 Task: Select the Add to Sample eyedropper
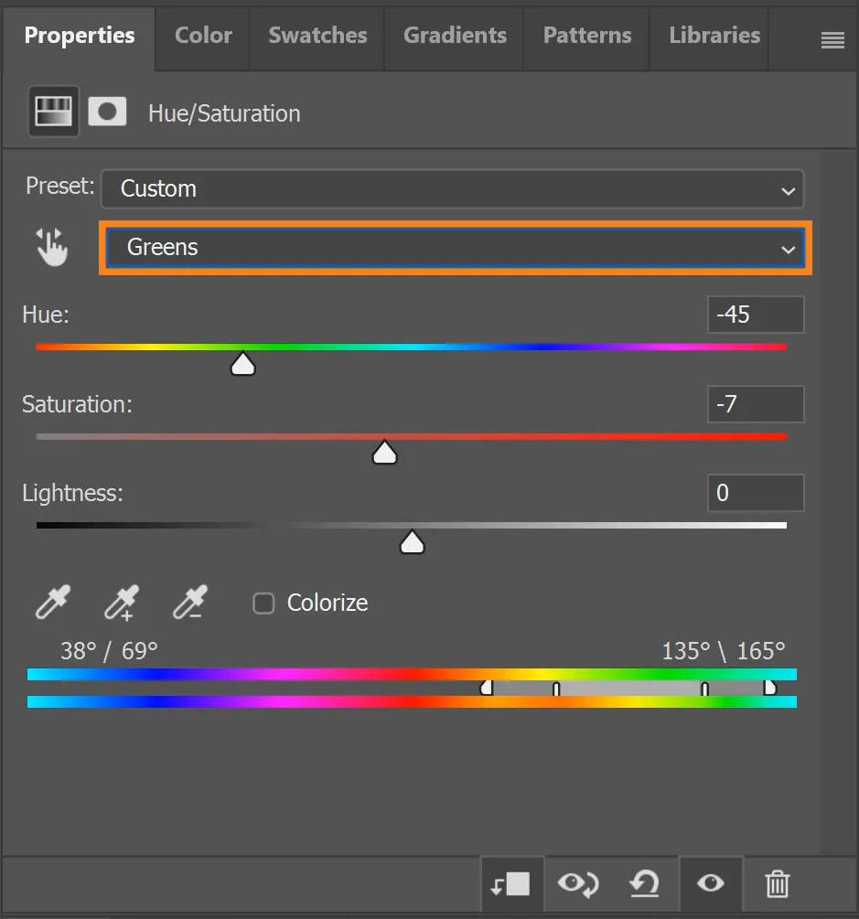coord(121,604)
